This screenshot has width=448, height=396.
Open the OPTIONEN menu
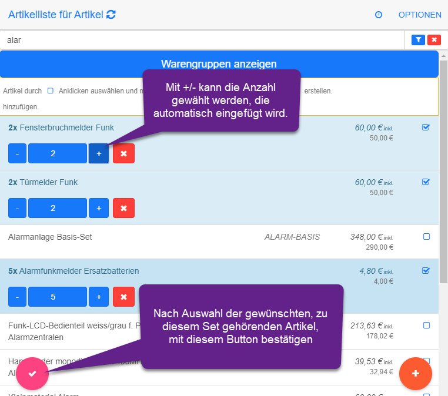pos(420,15)
